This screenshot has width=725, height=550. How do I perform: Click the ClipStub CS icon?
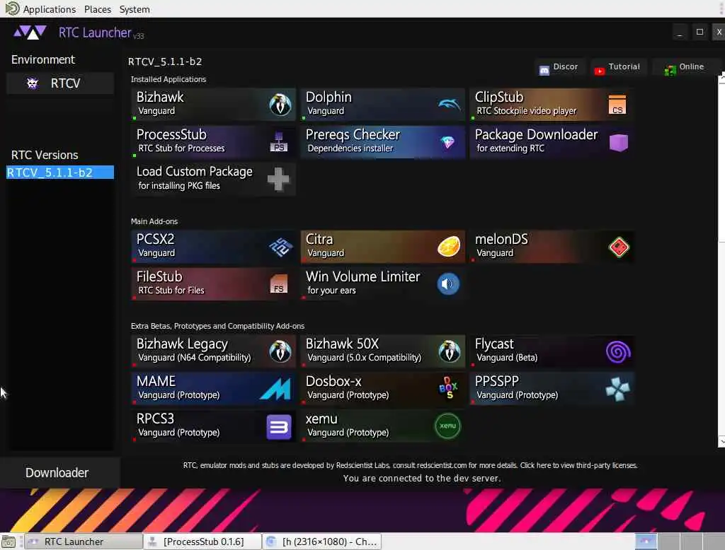(x=617, y=105)
